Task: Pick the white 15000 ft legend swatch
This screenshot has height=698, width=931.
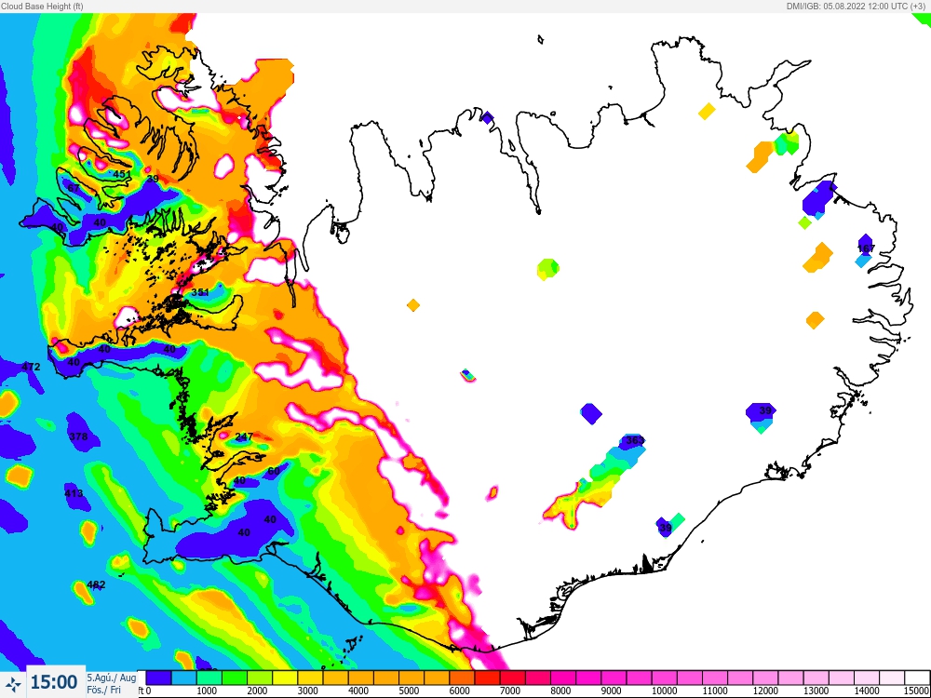Action: coord(917,678)
